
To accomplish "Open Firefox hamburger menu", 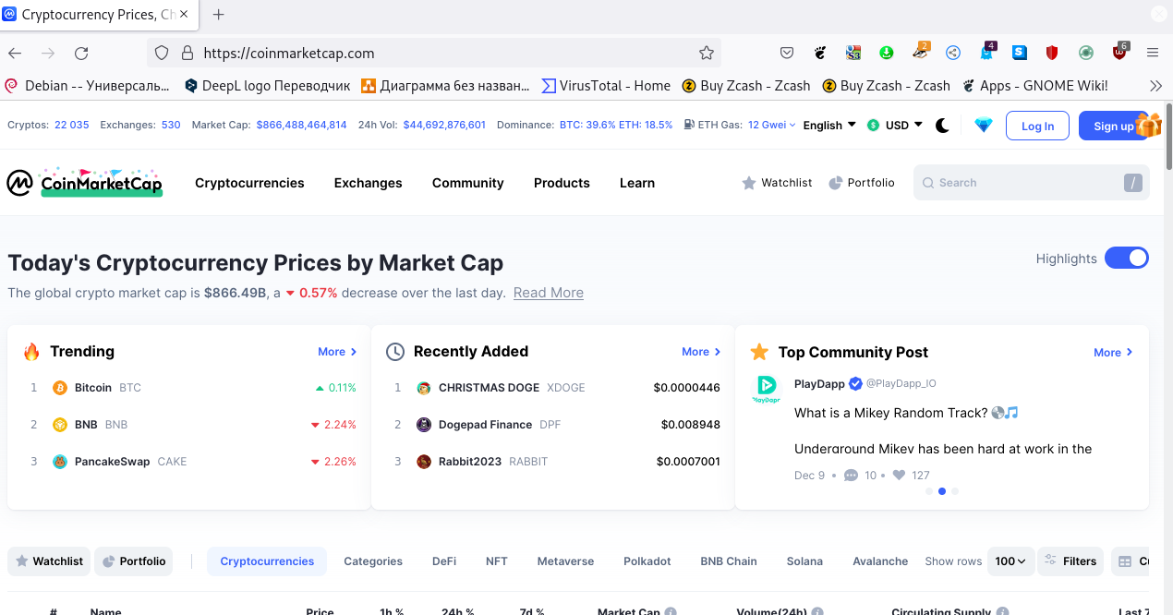I will pyautogui.click(x=1153, y=54).
